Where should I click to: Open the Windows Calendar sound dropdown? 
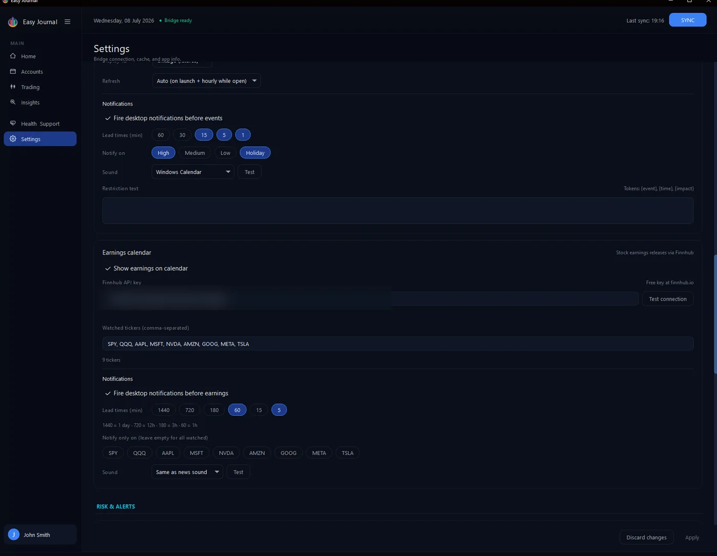pyautogui.click(x=193, y=172)
